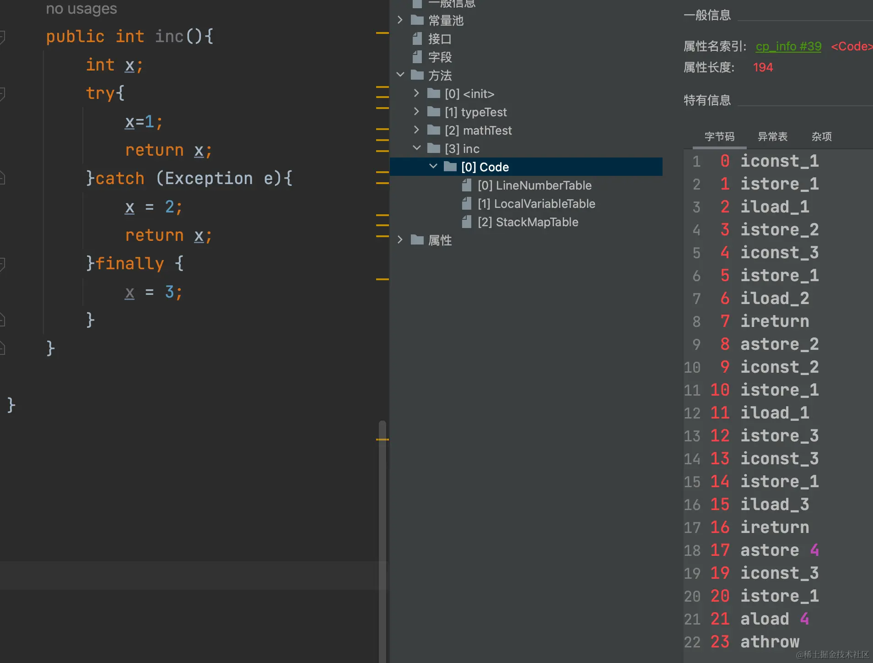The image size is (873, 663).
Task: Click the fold marker beside catch (Exception e)
Action: pos(2,178)
